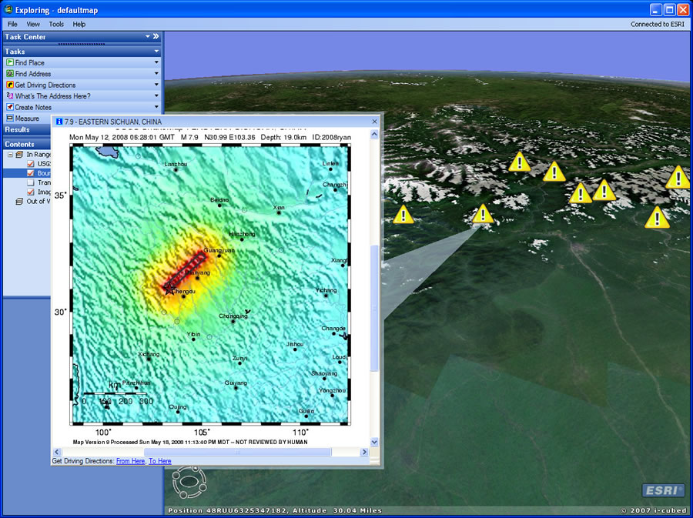Expand the Find Address task arrow
This screenshot has width=693, height=518.
pyautogui.click(x=156, y=73)
